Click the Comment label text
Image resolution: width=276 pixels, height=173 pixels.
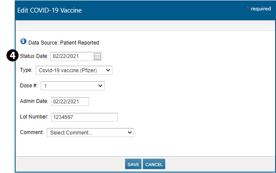click(32, 132)
